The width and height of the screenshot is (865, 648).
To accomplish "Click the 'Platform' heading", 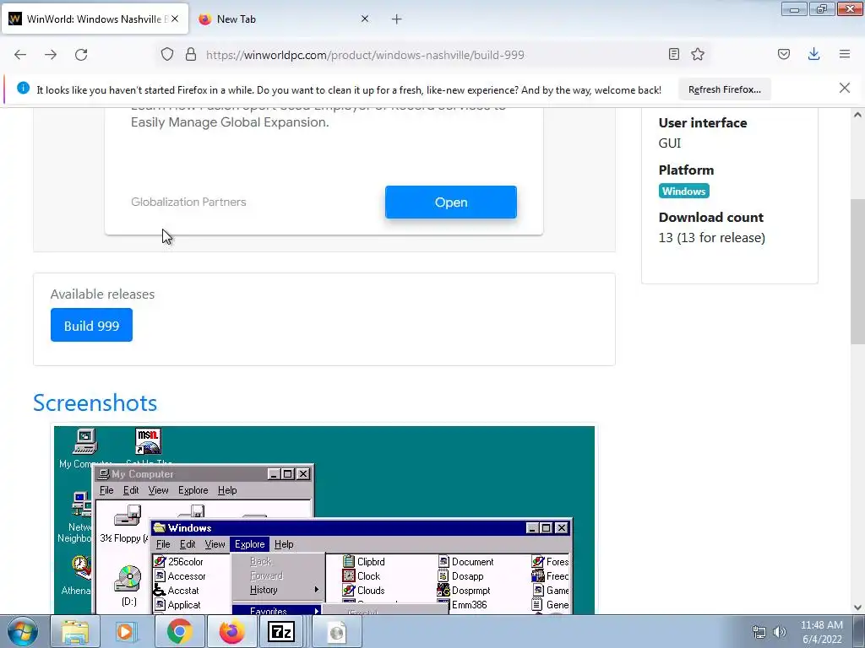I will (x=686, y=170).
